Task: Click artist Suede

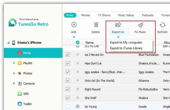Action: (143, 107)
